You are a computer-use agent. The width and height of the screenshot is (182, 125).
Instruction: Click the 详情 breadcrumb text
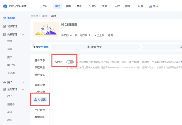click(x=54, y=16)
